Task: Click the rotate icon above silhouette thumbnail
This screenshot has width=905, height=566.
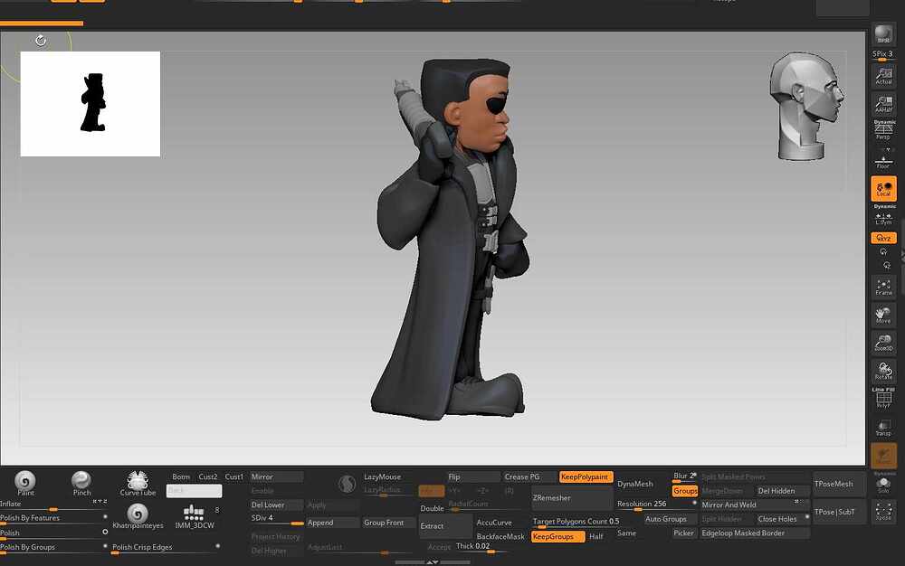Action: (41, 41)
